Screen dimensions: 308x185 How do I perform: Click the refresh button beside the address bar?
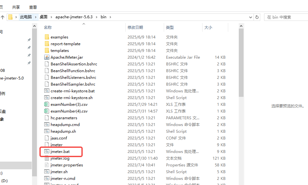(257, 17)
